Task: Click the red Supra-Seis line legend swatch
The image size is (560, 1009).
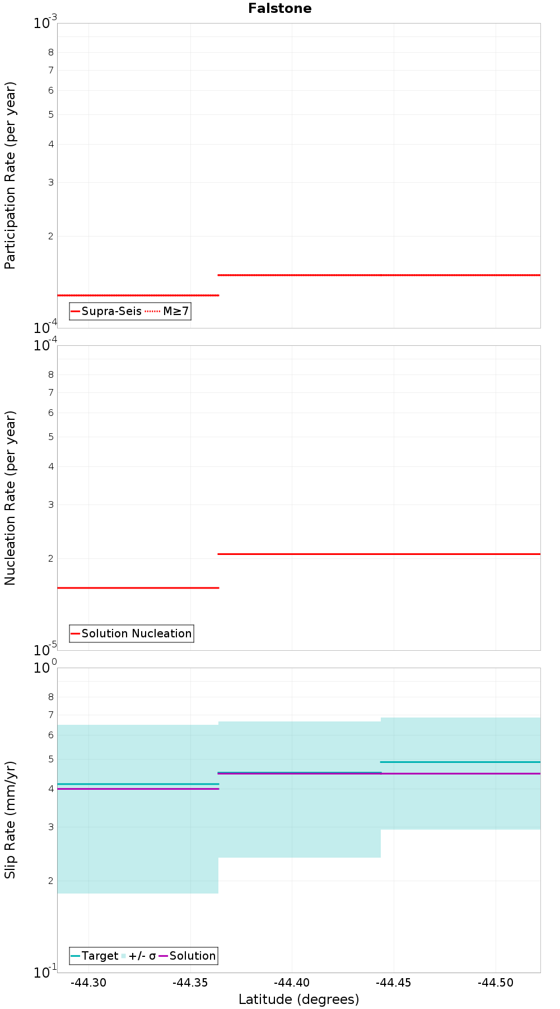Action: click(x=76, y=311)
